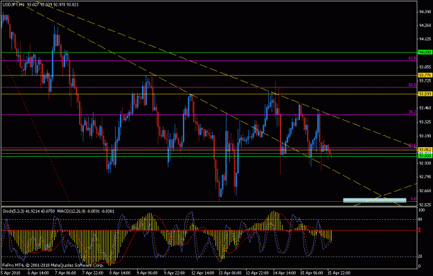The width and height of the screenshot is (433, 276).
Task: Select the yellow 93.776 price level tag
Action: [425, 75]
